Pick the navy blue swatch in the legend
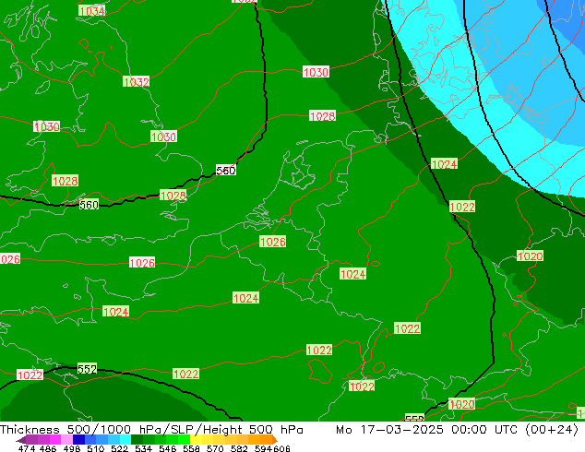Viewport: 585px width, 452px height. 78,439
